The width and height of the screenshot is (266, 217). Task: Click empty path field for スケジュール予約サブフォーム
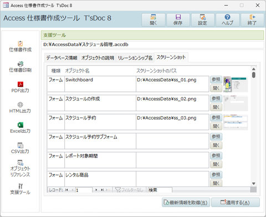tap(172, 141)
